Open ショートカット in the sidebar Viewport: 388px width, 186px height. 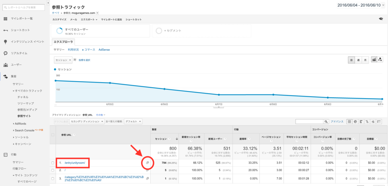click(20, 30)
